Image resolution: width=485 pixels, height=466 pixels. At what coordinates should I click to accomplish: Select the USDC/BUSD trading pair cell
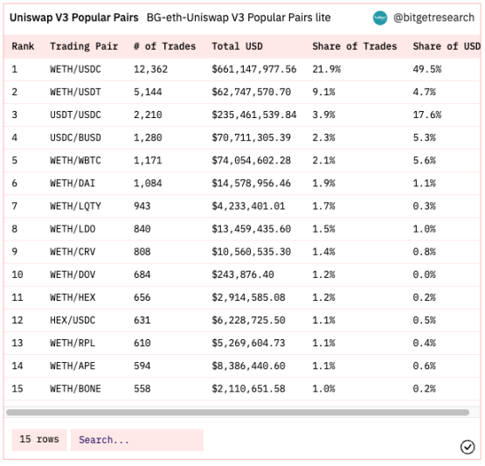75,137
